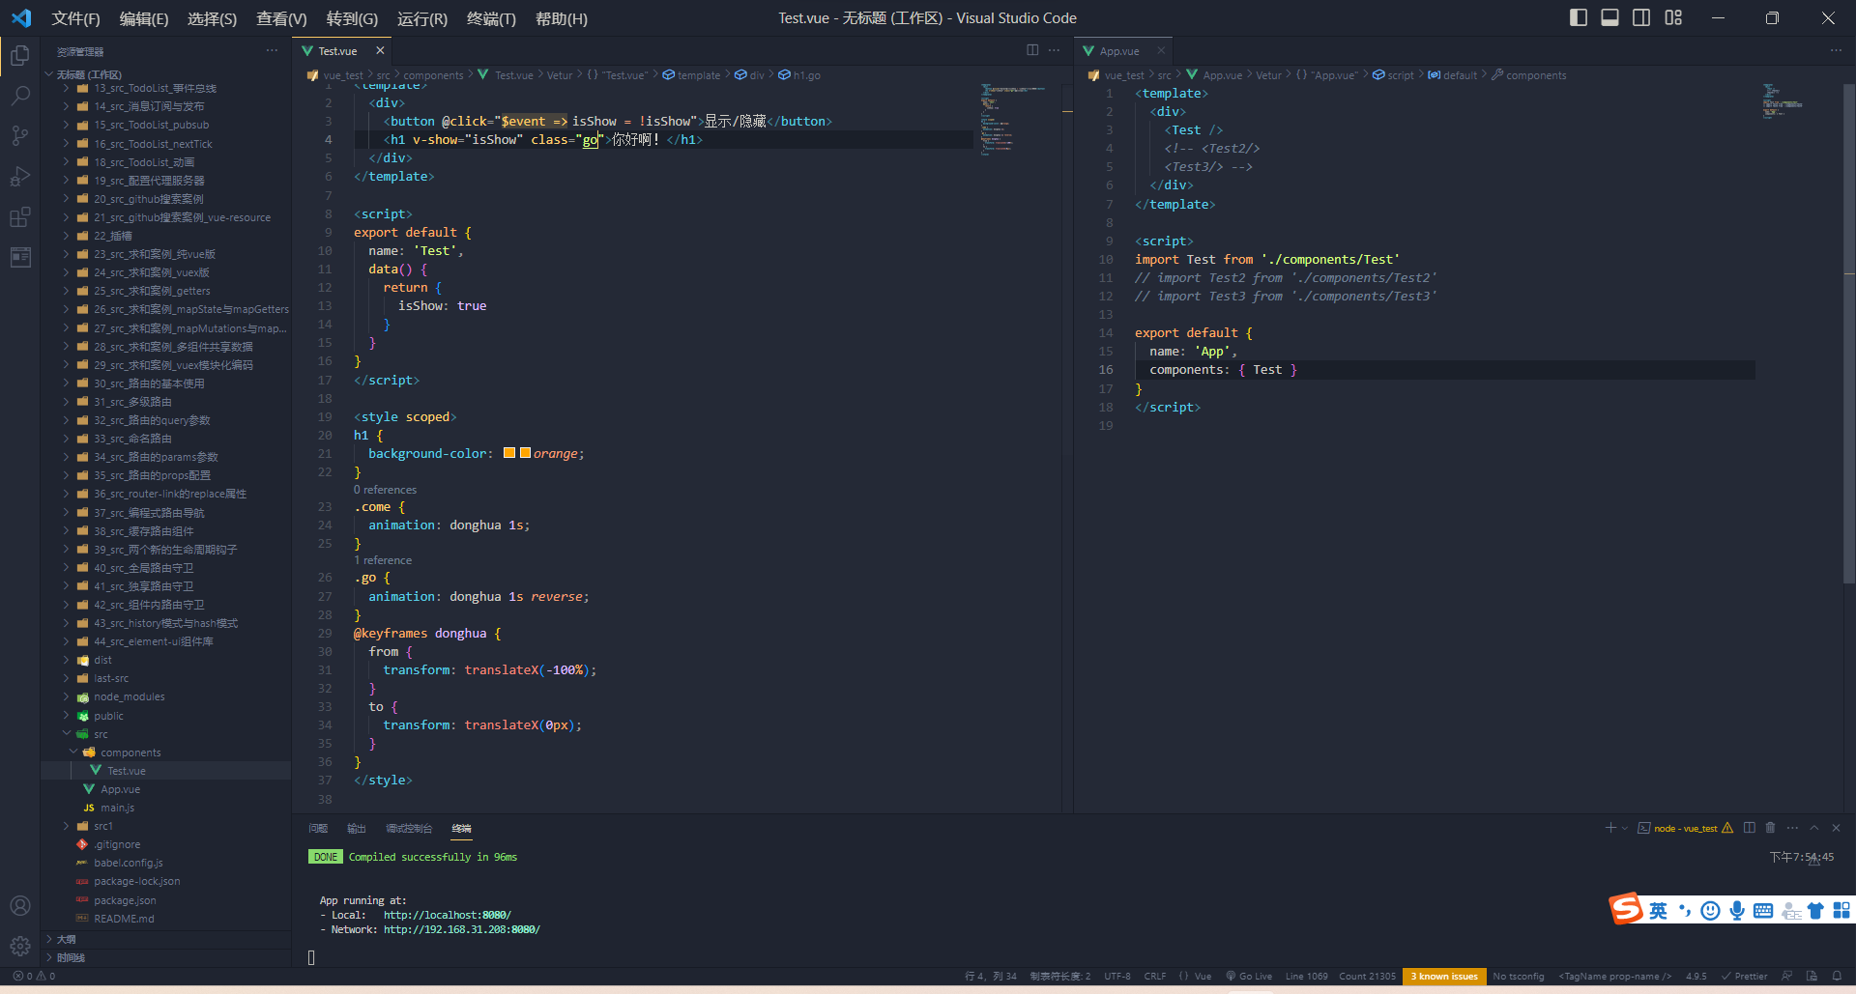Viewport: 1856px width, 994px height.
Task: Open main.js in the file explorer
Action: (x=117, y=808)
